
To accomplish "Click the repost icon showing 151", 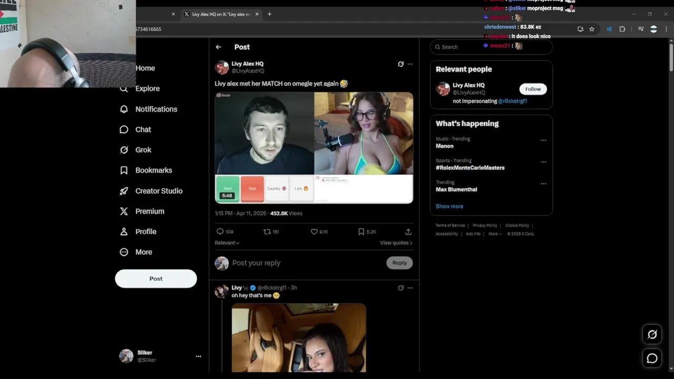I will tap(267, 232).
